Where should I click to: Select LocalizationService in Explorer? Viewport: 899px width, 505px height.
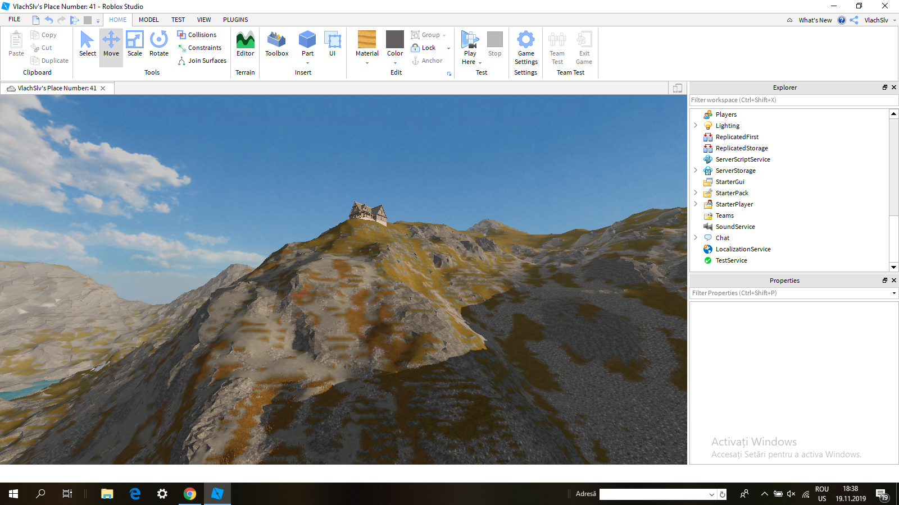click(743, 249)
